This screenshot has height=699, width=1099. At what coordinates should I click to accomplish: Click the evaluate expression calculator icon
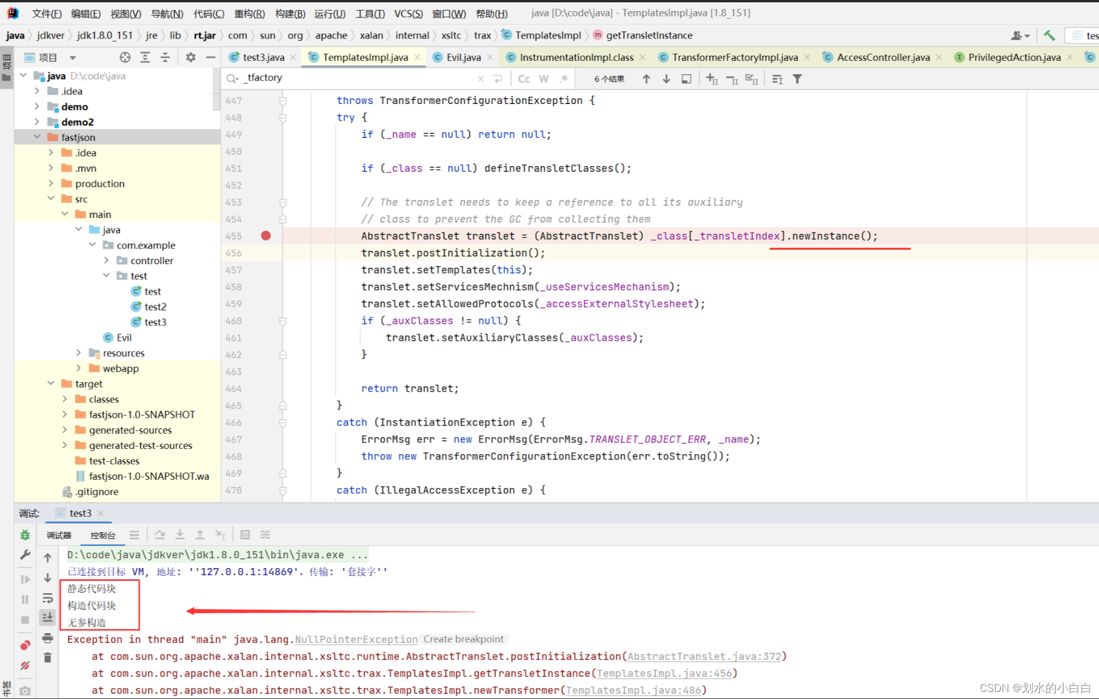tap(245, 535)
